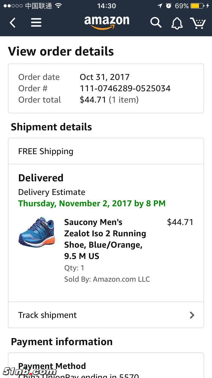The image size is (212, 378).
Task: Tap the blue running shoe thumbnail
Action: coord(36,232)
